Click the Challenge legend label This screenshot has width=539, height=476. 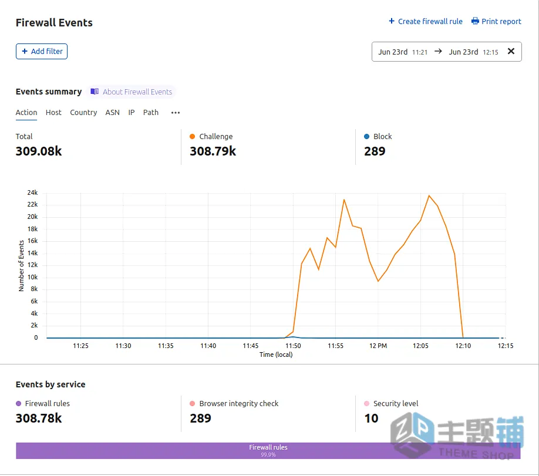(x=216, y=136)
